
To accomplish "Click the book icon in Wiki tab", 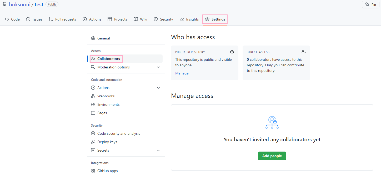I will (x=136, y=19).
